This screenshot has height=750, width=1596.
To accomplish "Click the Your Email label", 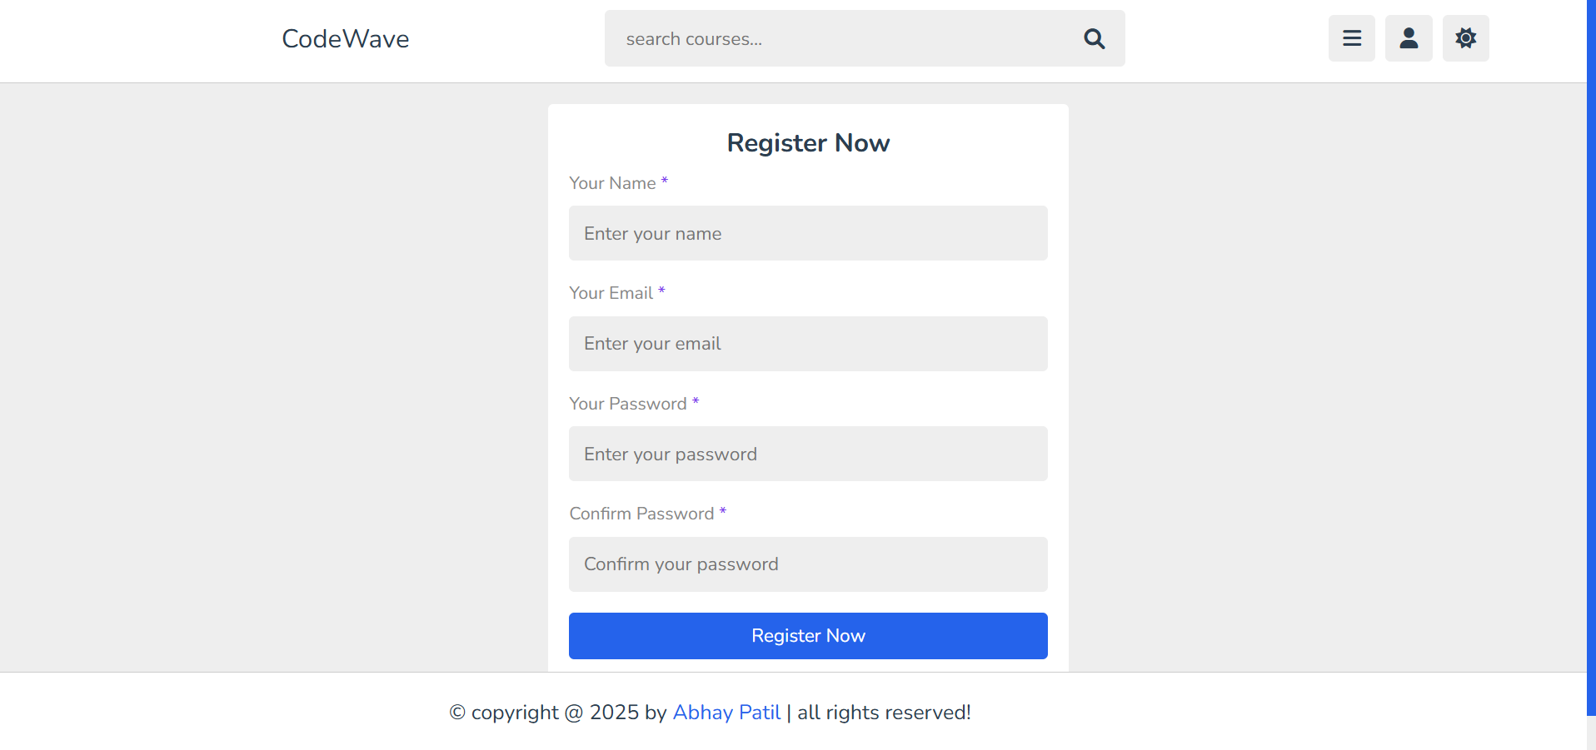I will coord(611,293).
